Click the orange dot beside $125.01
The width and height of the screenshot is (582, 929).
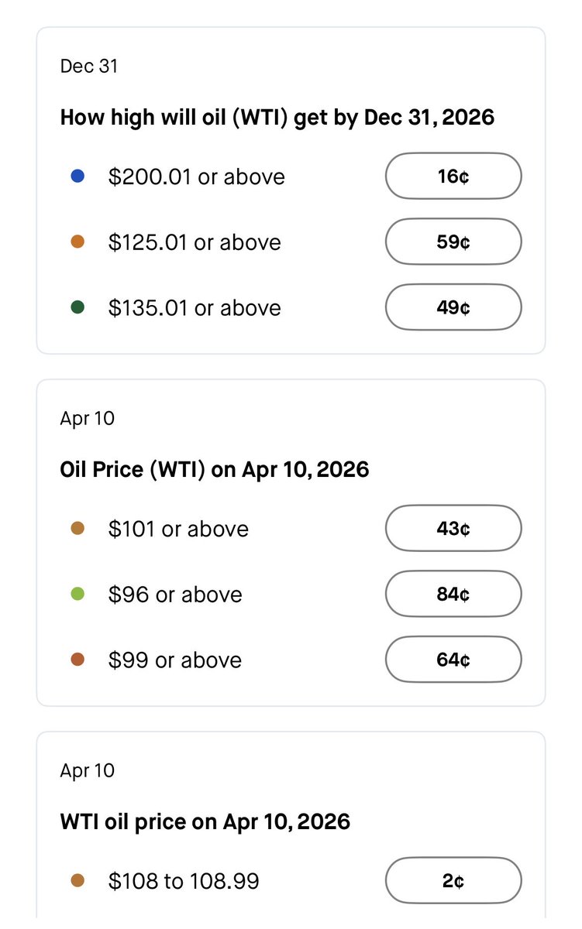click(x=77, y=242)
